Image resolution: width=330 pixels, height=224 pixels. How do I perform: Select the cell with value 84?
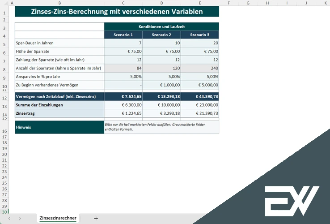[x=123, y=68]
